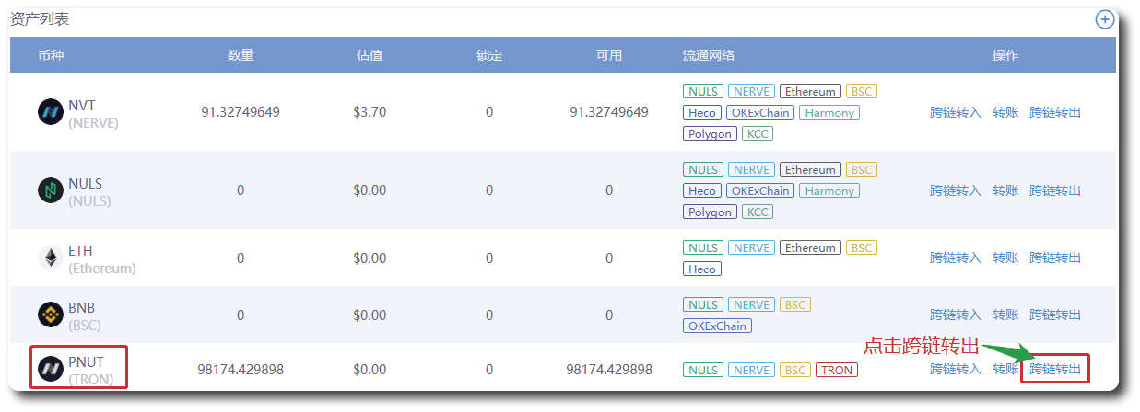Screen dimensions: 1140x412
Task: Click the Harmony tag in NVT row
Action: tap(829, 113)
